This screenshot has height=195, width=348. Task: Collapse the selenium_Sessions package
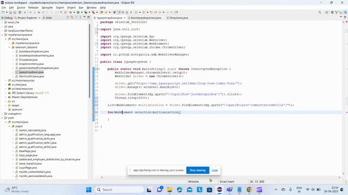coord(10,47)
